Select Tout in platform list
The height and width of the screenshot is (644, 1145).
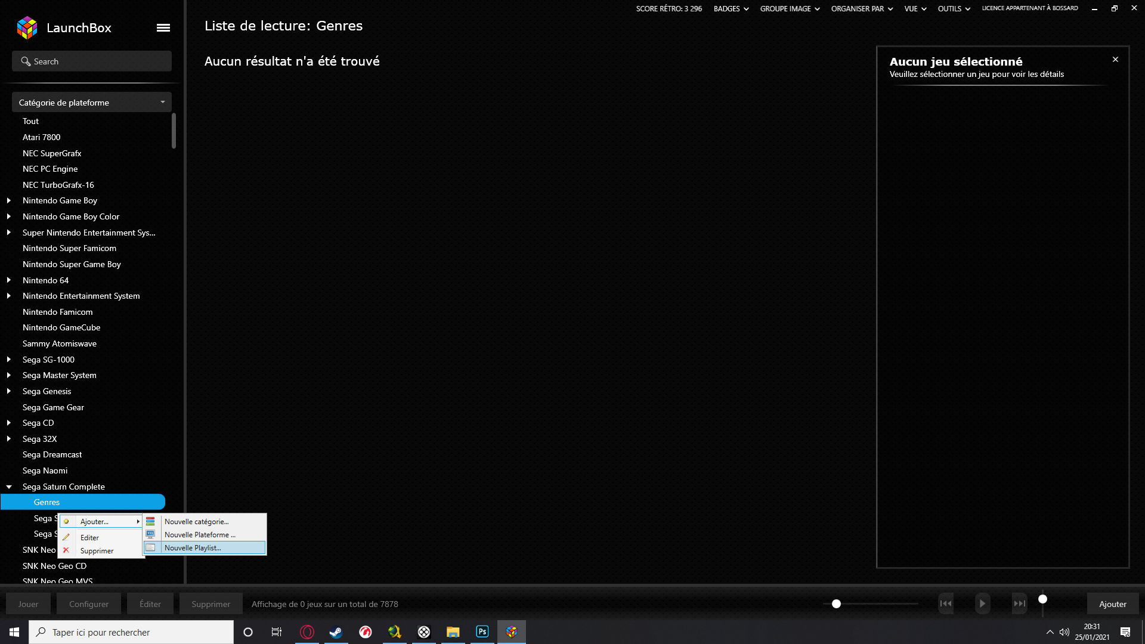click(30, 121)
